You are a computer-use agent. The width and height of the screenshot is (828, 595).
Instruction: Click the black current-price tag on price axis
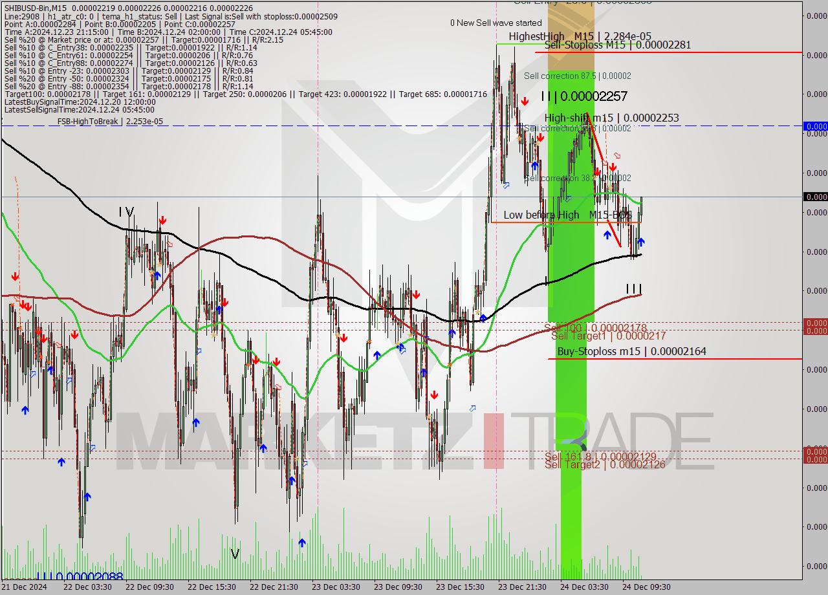click(x=815, y=197)
